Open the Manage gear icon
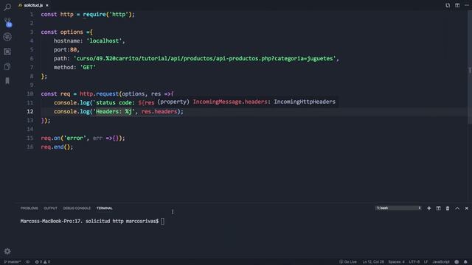This screenshot has width=472, height=265. click(7, 251)
